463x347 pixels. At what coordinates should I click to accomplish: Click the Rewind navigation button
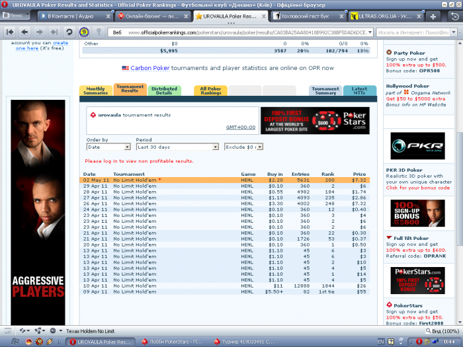[10, 32]
